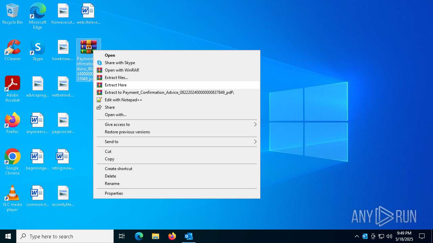Select the Google Chrome desktop shortcut
Screen dimensions: 433x243
click(x=13, y=162)
